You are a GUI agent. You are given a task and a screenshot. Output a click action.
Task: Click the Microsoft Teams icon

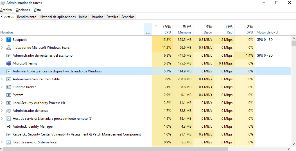tap(9, 63)
